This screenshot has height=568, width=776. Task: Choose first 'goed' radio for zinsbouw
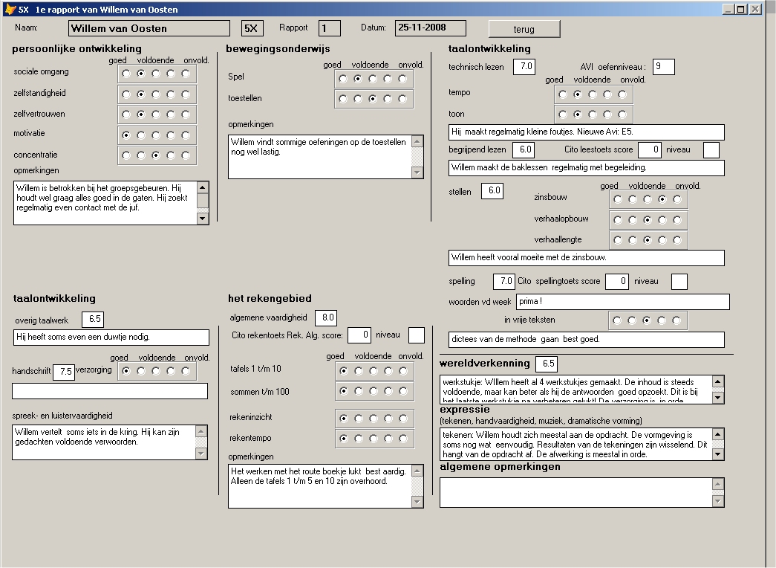[x=617, y=199]
